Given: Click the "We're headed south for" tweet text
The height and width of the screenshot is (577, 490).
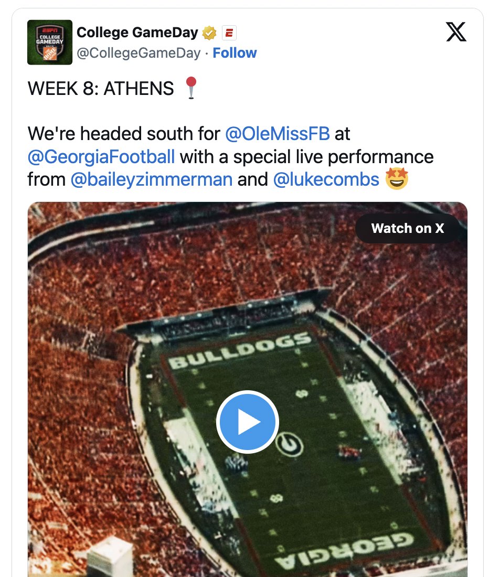Looking at the screenshot, I should (124, 134).
